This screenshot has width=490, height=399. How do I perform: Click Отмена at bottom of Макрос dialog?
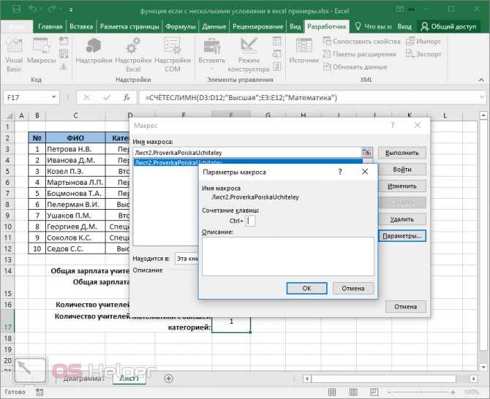[405, 307]
